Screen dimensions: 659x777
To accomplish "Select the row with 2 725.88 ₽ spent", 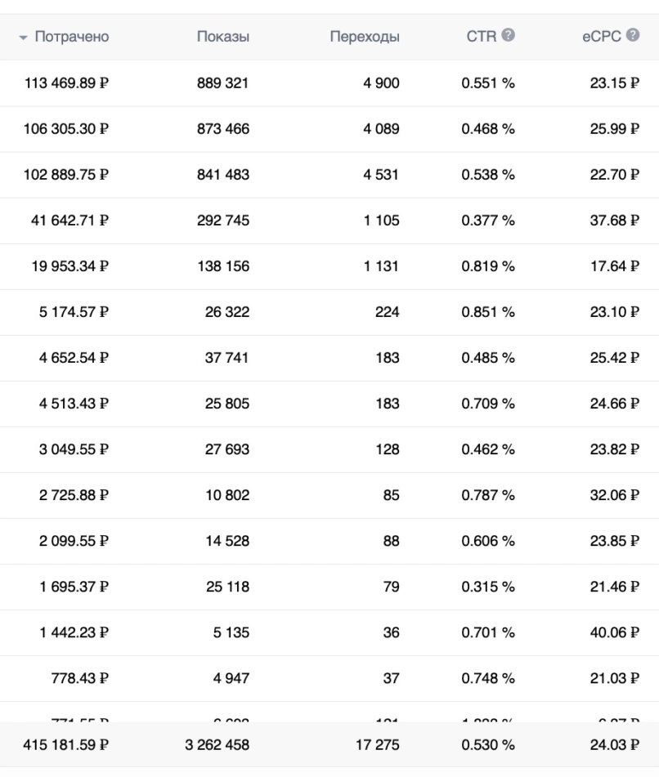I will tap(329, 495).
